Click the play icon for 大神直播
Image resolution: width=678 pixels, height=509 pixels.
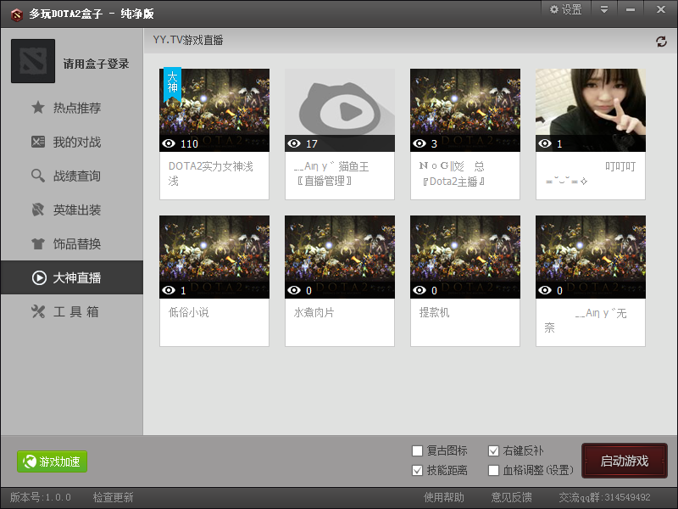pyautogui.click(x=39, y=277)
